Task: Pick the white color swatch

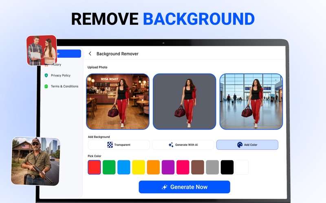Action: [x=242, y=167]
